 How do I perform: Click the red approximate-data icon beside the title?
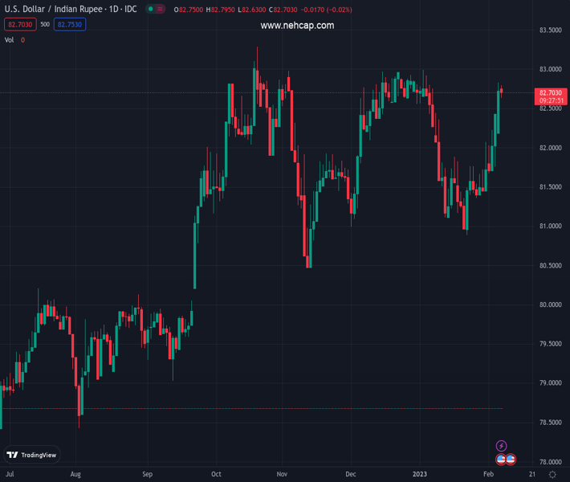(x=161, y=10)
